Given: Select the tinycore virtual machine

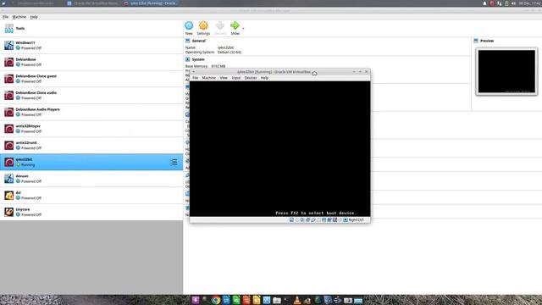Looking at the screenshot, I should [x=91, y=212].
